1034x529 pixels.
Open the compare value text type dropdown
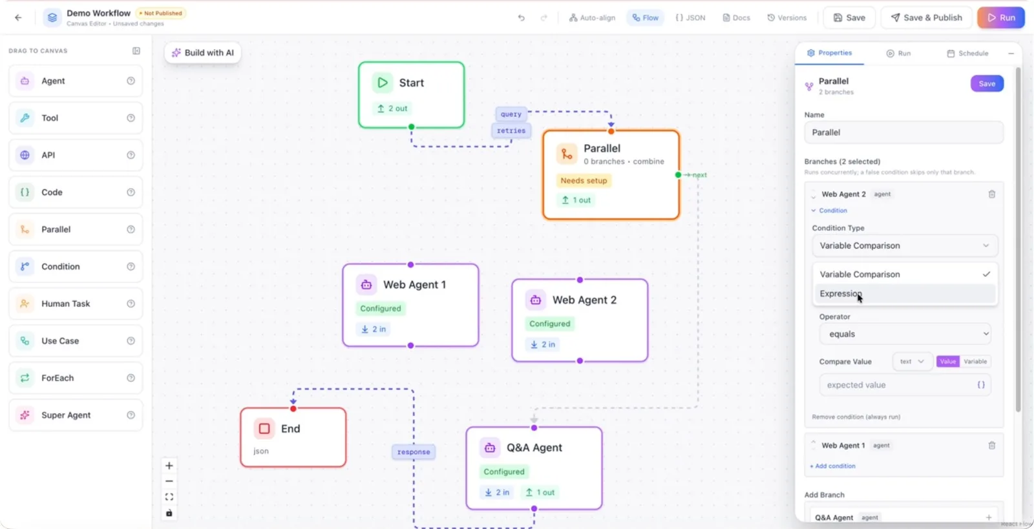point(912,362)
